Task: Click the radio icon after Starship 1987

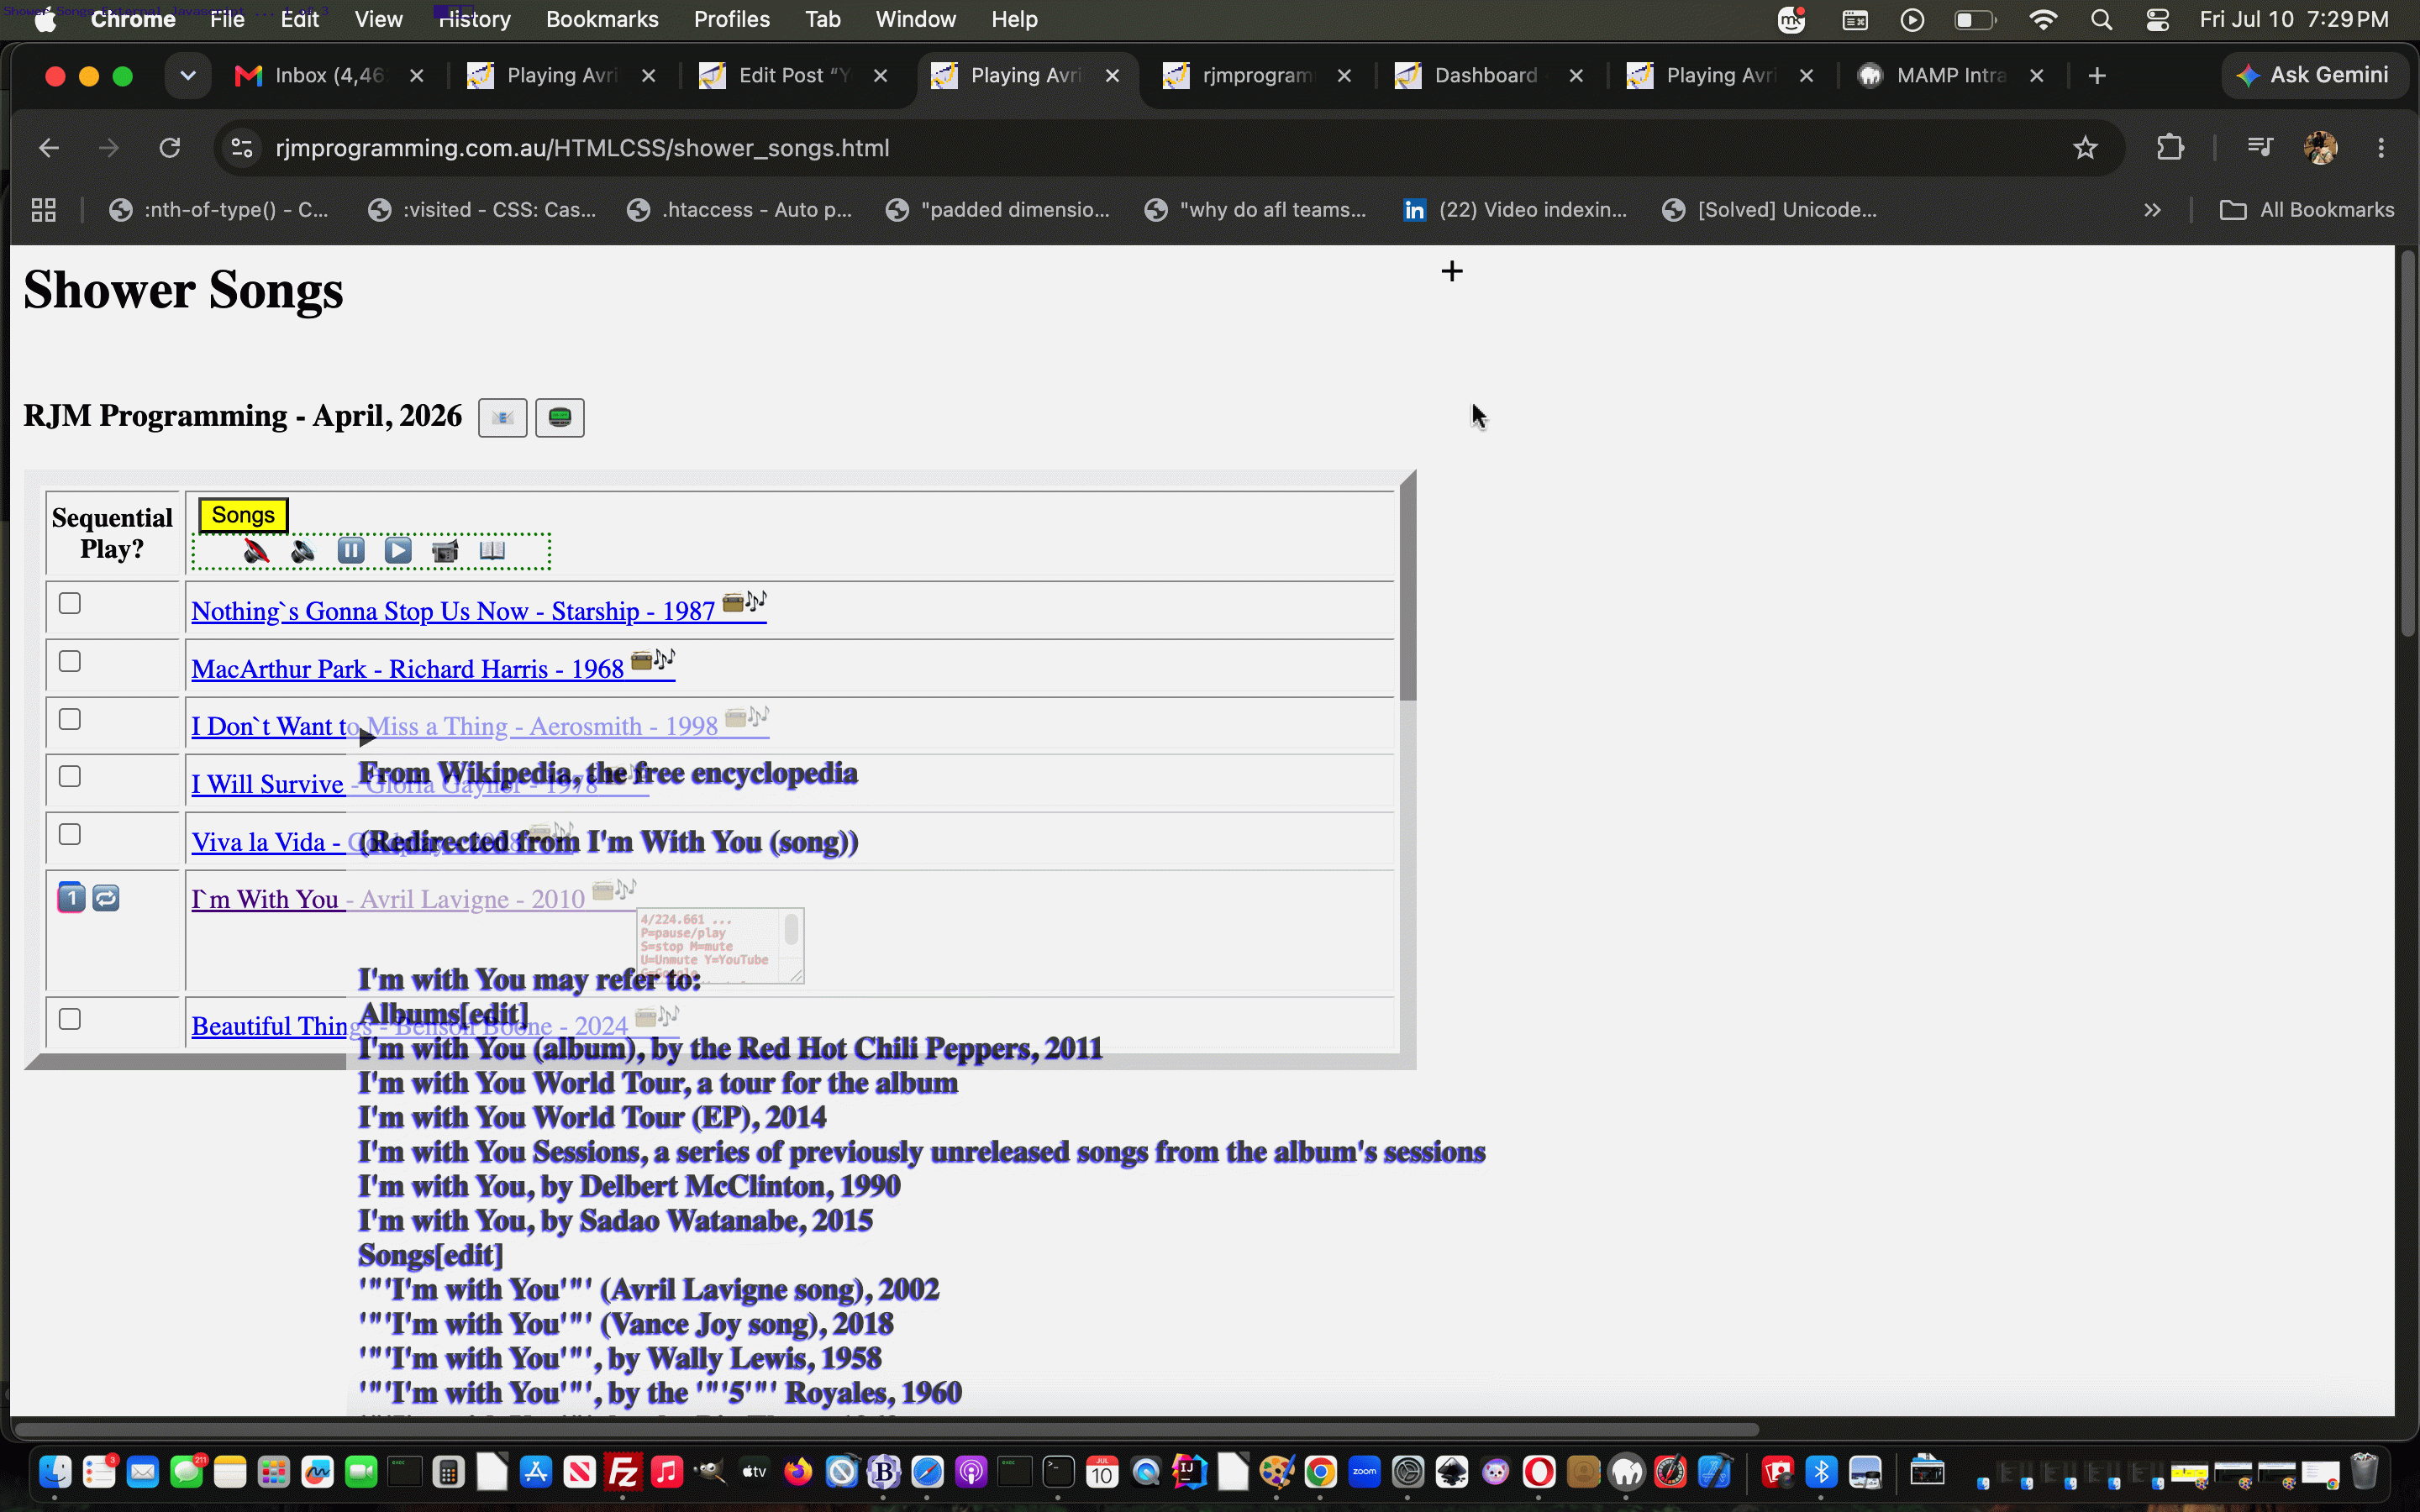Action: pyautogui.click(x=733, y=602)
